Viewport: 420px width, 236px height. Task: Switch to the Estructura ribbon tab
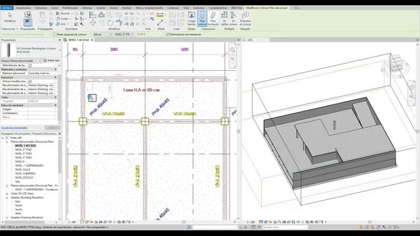pos(41,8)
